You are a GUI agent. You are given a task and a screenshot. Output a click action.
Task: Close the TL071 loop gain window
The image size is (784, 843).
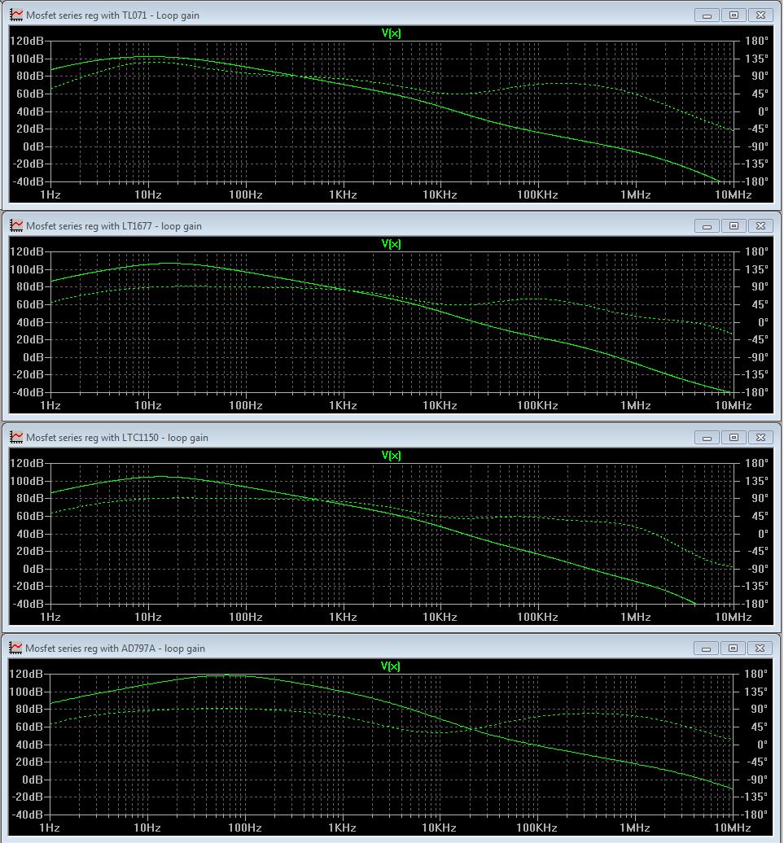click(x=760, y=15)
